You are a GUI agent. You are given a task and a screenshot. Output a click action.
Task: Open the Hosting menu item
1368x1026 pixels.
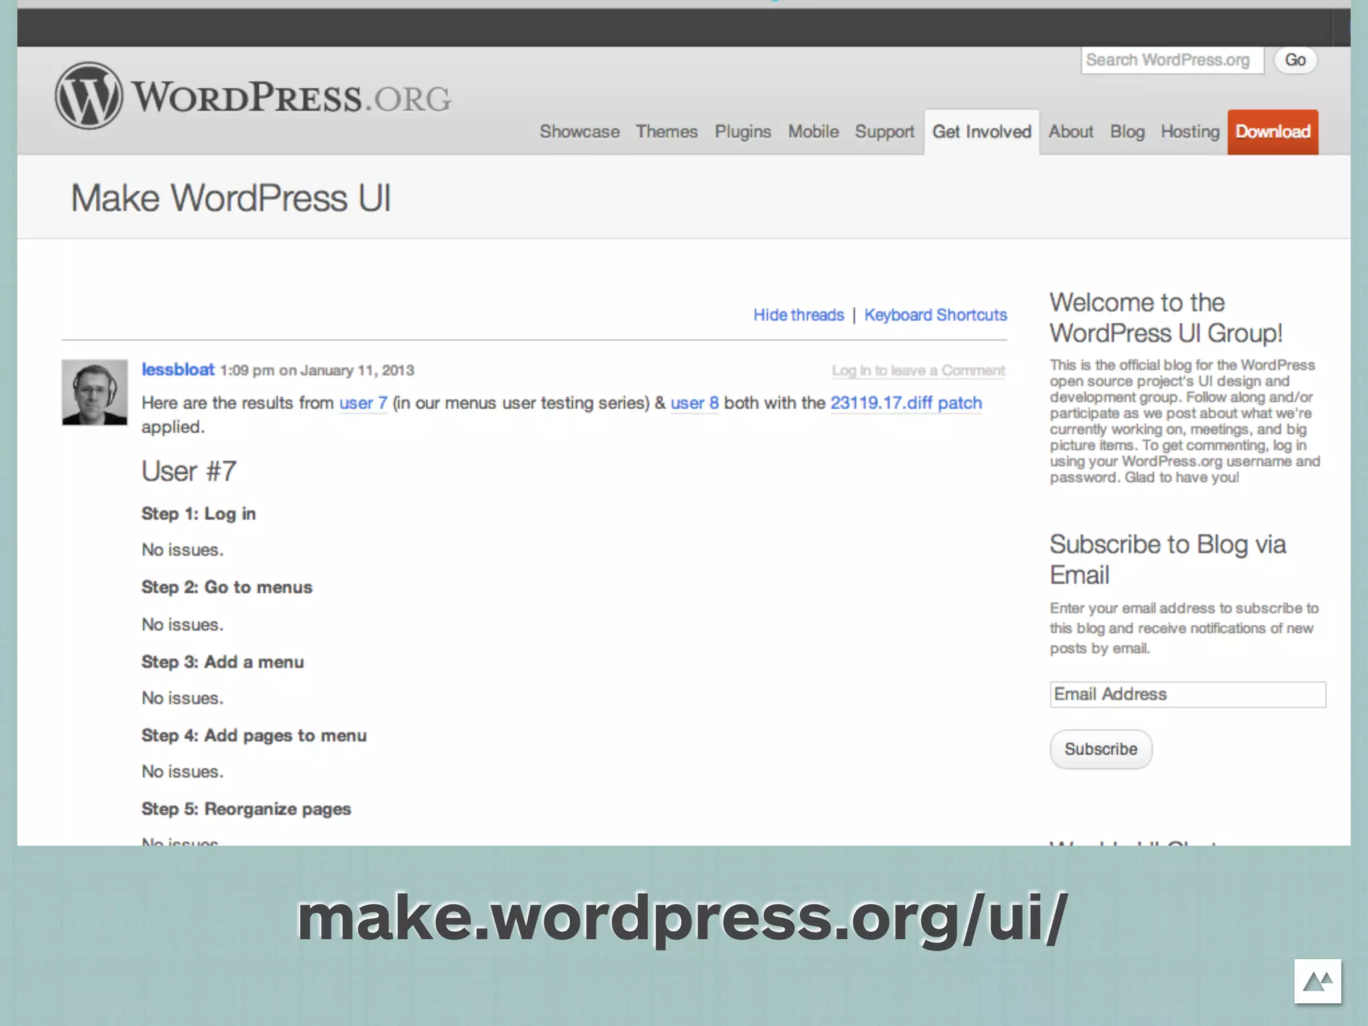[x=1190, y=132]
